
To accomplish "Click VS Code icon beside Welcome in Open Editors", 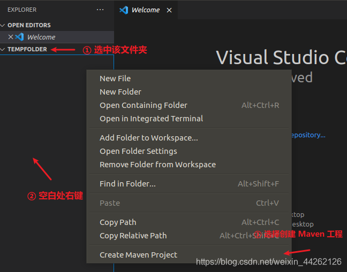I will pos(19,37).
